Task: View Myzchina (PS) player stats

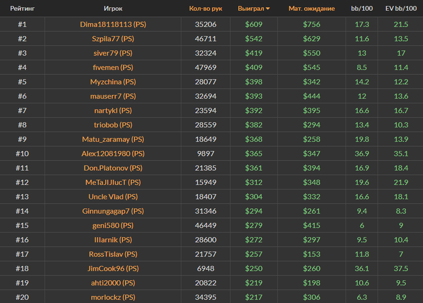Action: (x=113, y=81)
